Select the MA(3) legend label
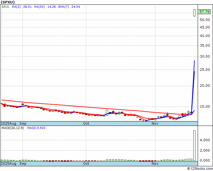This screenshot has height=171, width=213. 16,7
